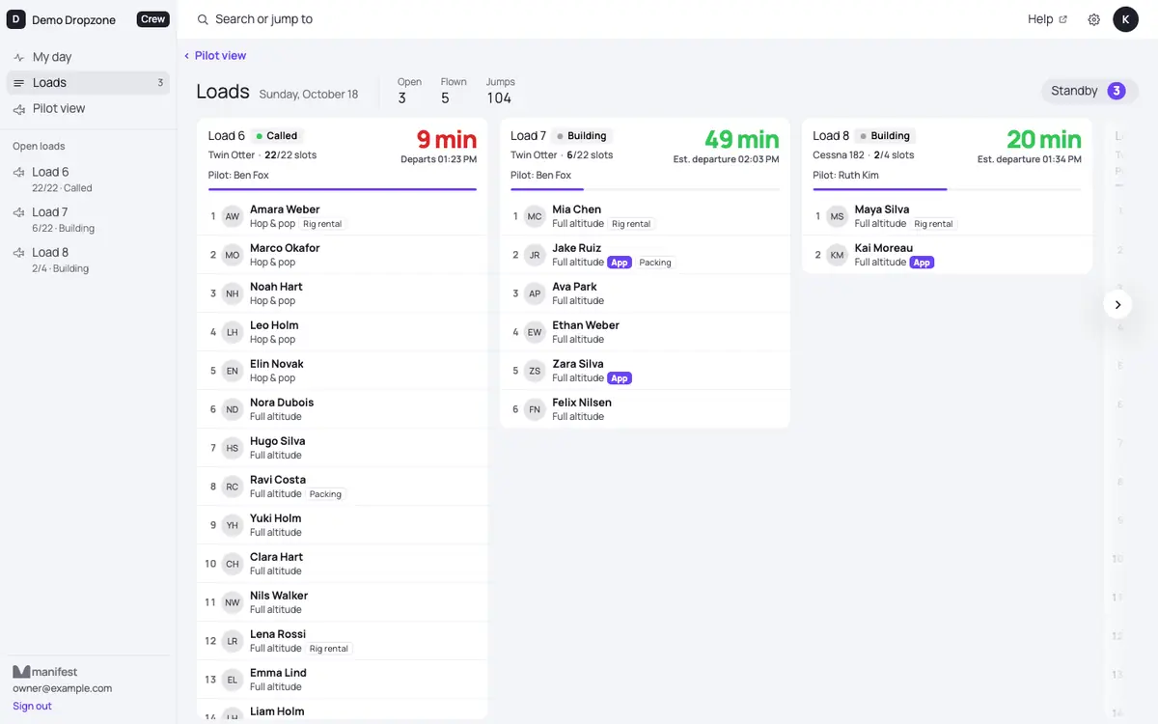Click the Load 6 plane icon in sidebar
Screen dimensions: 1158x724
[19, 173]
